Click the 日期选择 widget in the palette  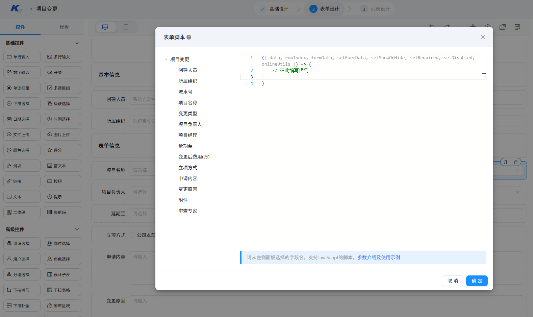pyautogui.click(x=22, y=119)
